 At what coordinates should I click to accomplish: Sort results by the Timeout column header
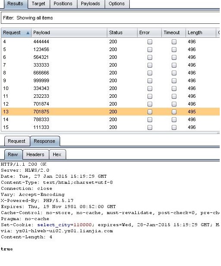(x=173, y=32)
